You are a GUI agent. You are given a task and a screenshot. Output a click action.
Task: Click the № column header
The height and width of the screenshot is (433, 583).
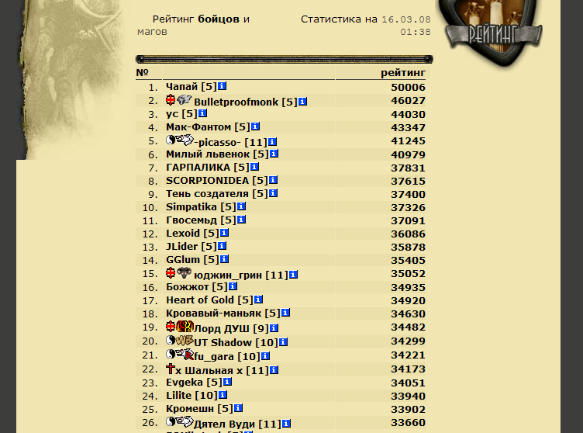(x=143, y=72)
